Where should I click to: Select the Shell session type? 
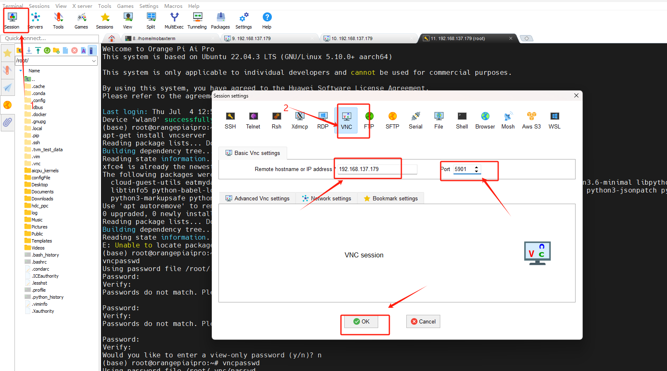coord(462,120)
